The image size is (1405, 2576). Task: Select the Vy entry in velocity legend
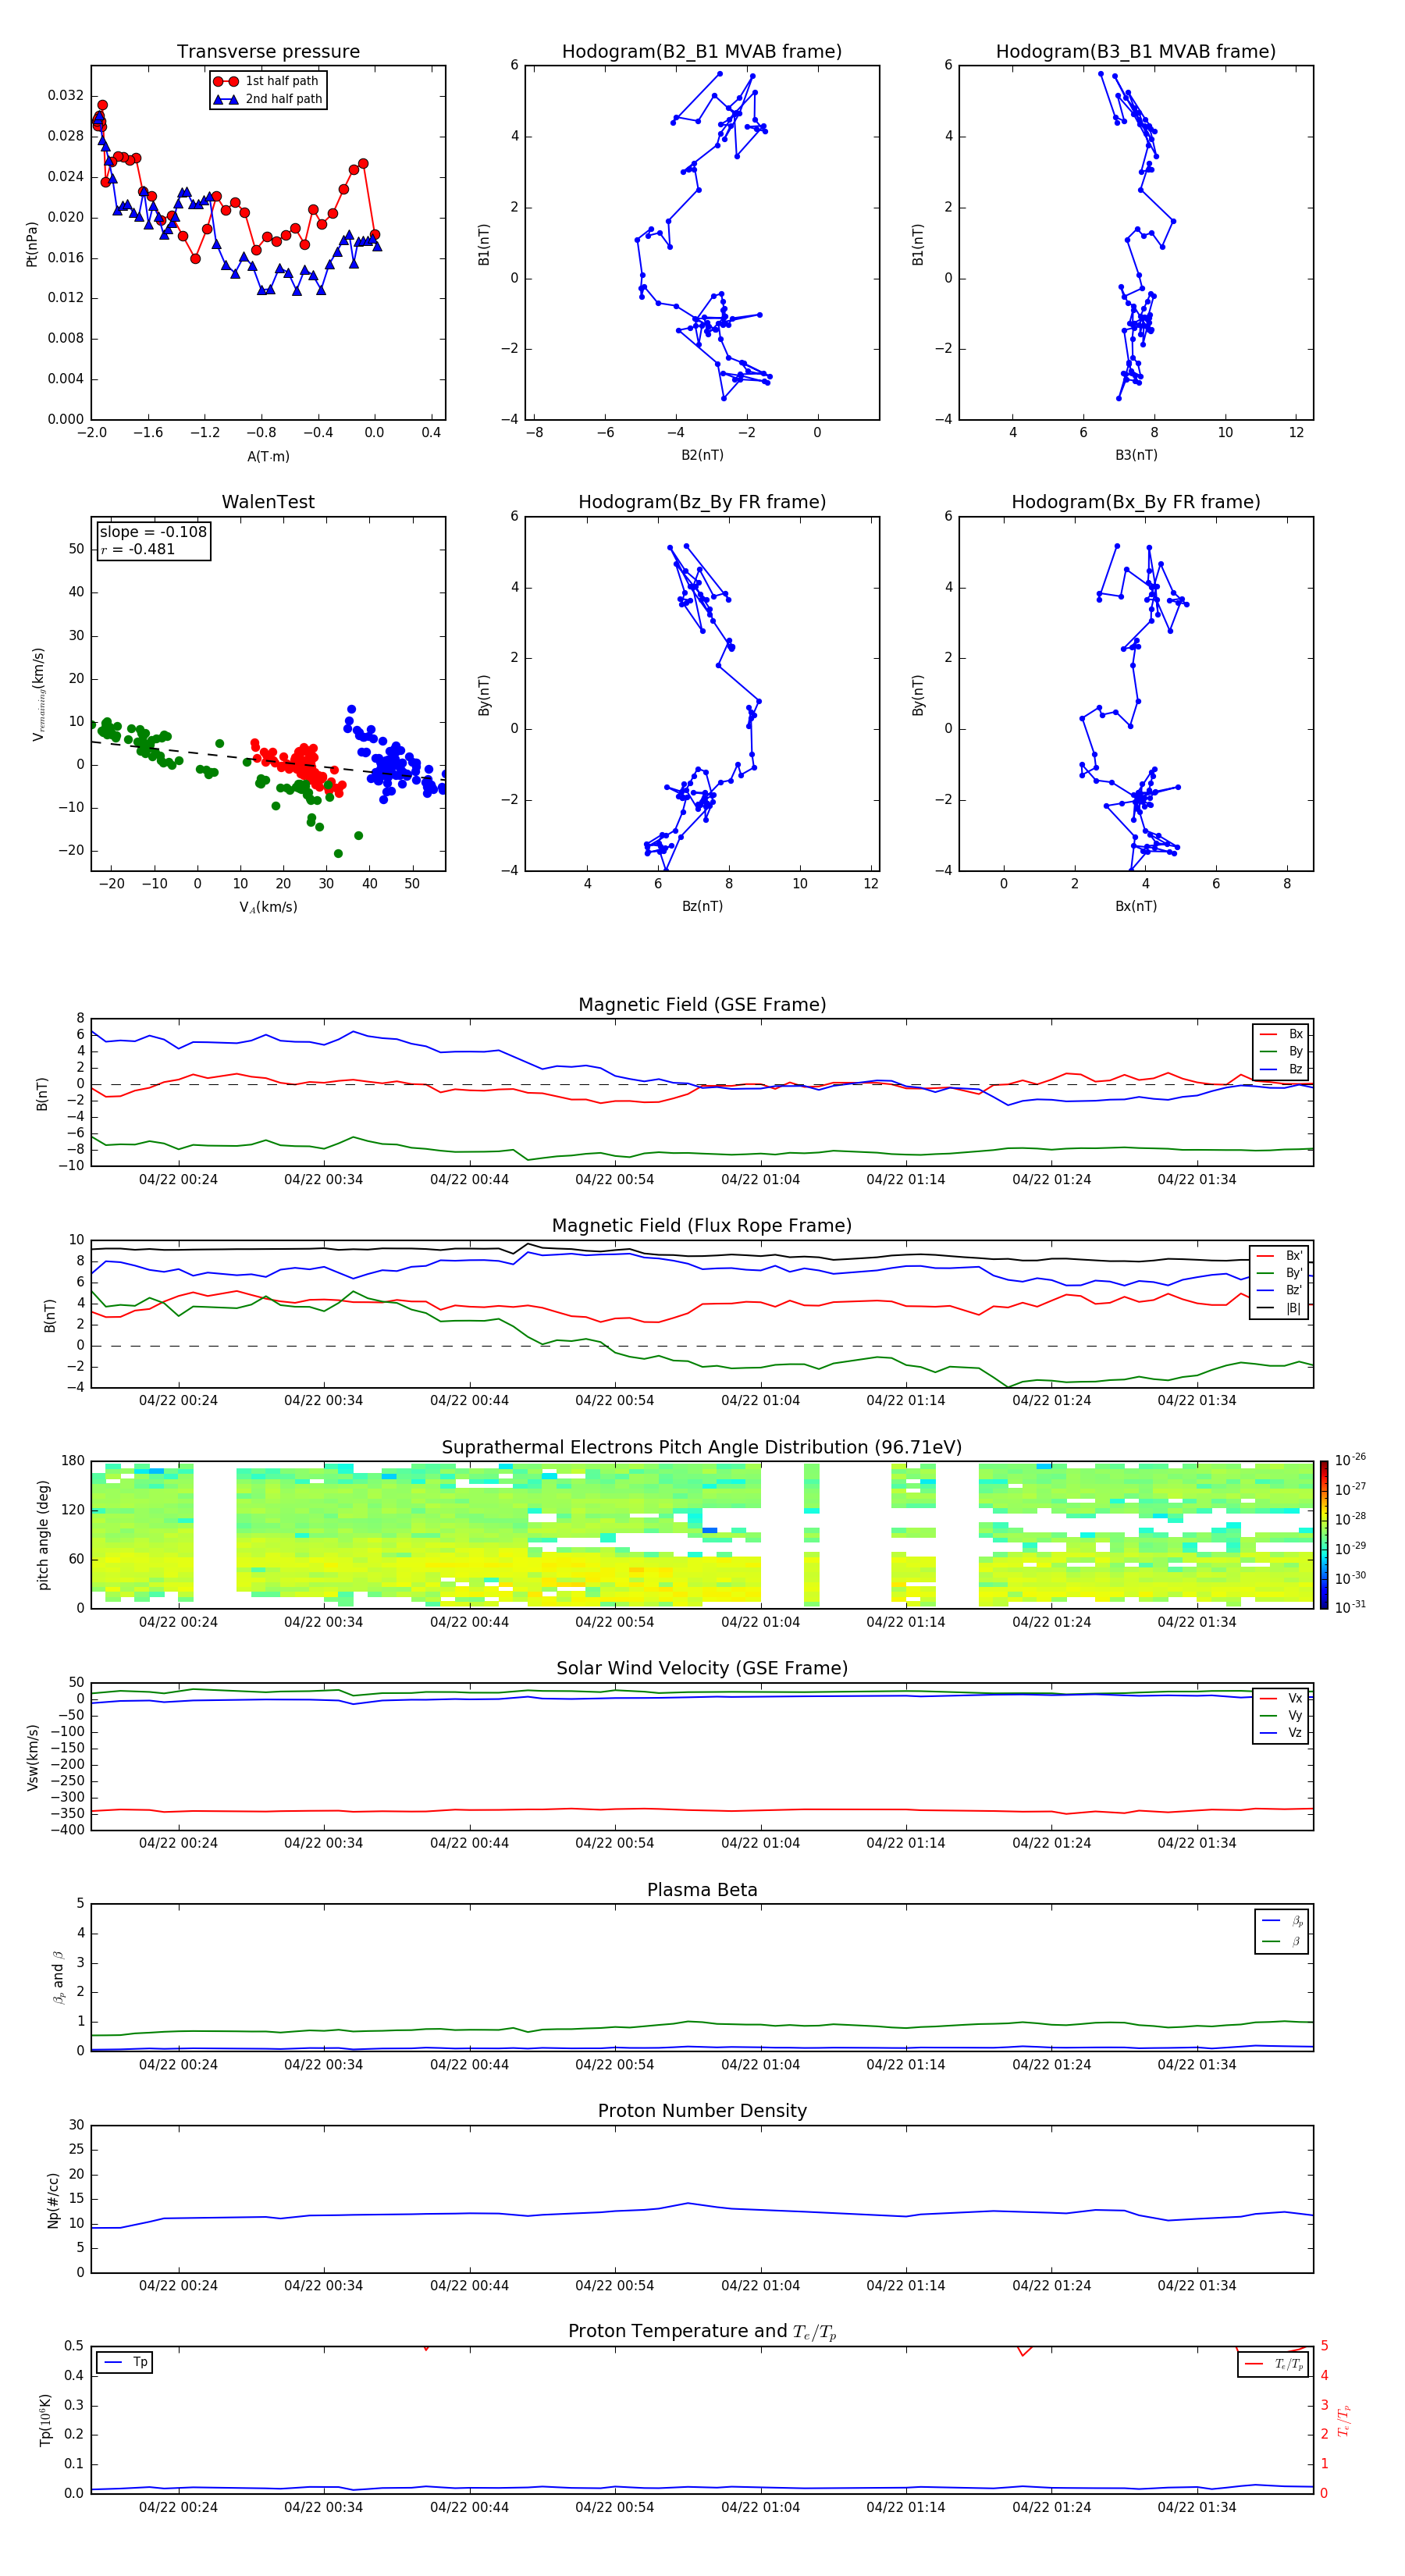(x=1281, y=1715)
